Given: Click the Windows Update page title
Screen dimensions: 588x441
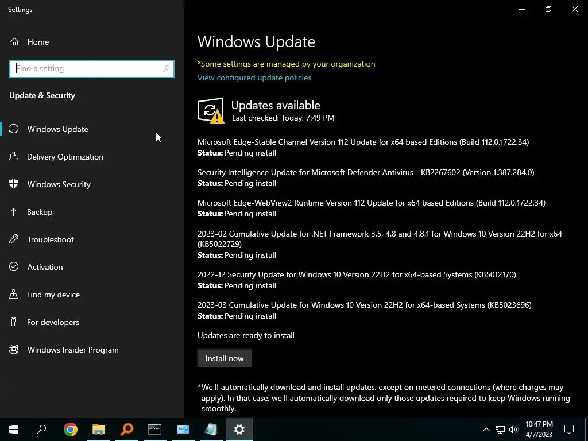Looking at the screenshot, I should [256, 41].
